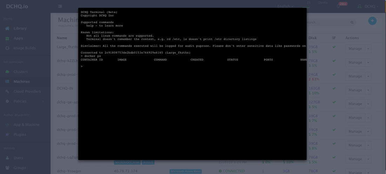Toggle the select-all checkbox in table header

334,38
